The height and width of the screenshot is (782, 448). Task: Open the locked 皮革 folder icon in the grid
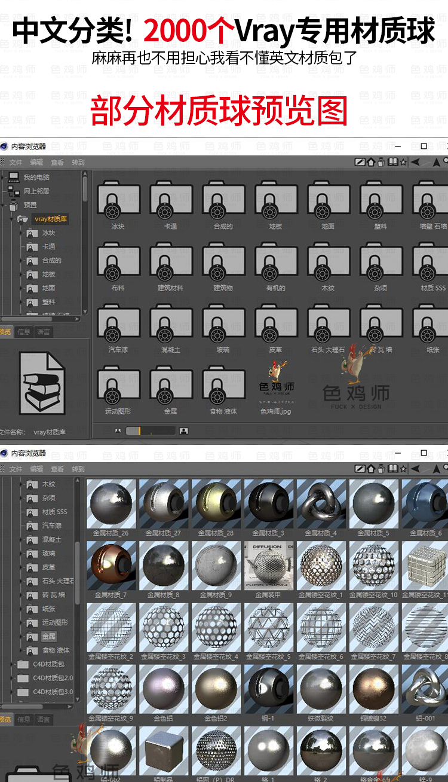[276, 325]
